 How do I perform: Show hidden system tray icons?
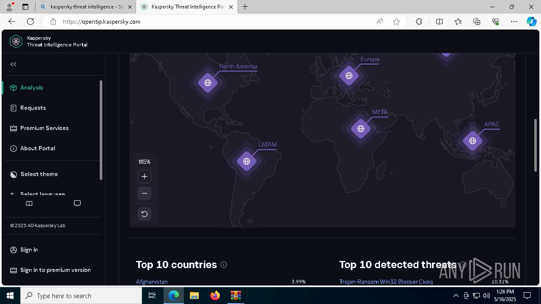click(456, 296)
